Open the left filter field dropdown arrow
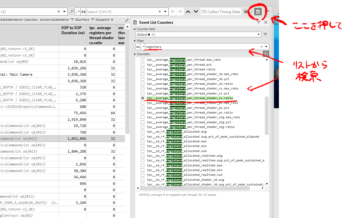342x218 pixels. [64, 12]
